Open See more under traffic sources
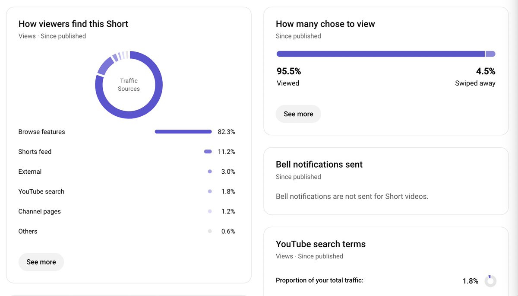Screen dimensions: 518x296 (x=41, y=262)
